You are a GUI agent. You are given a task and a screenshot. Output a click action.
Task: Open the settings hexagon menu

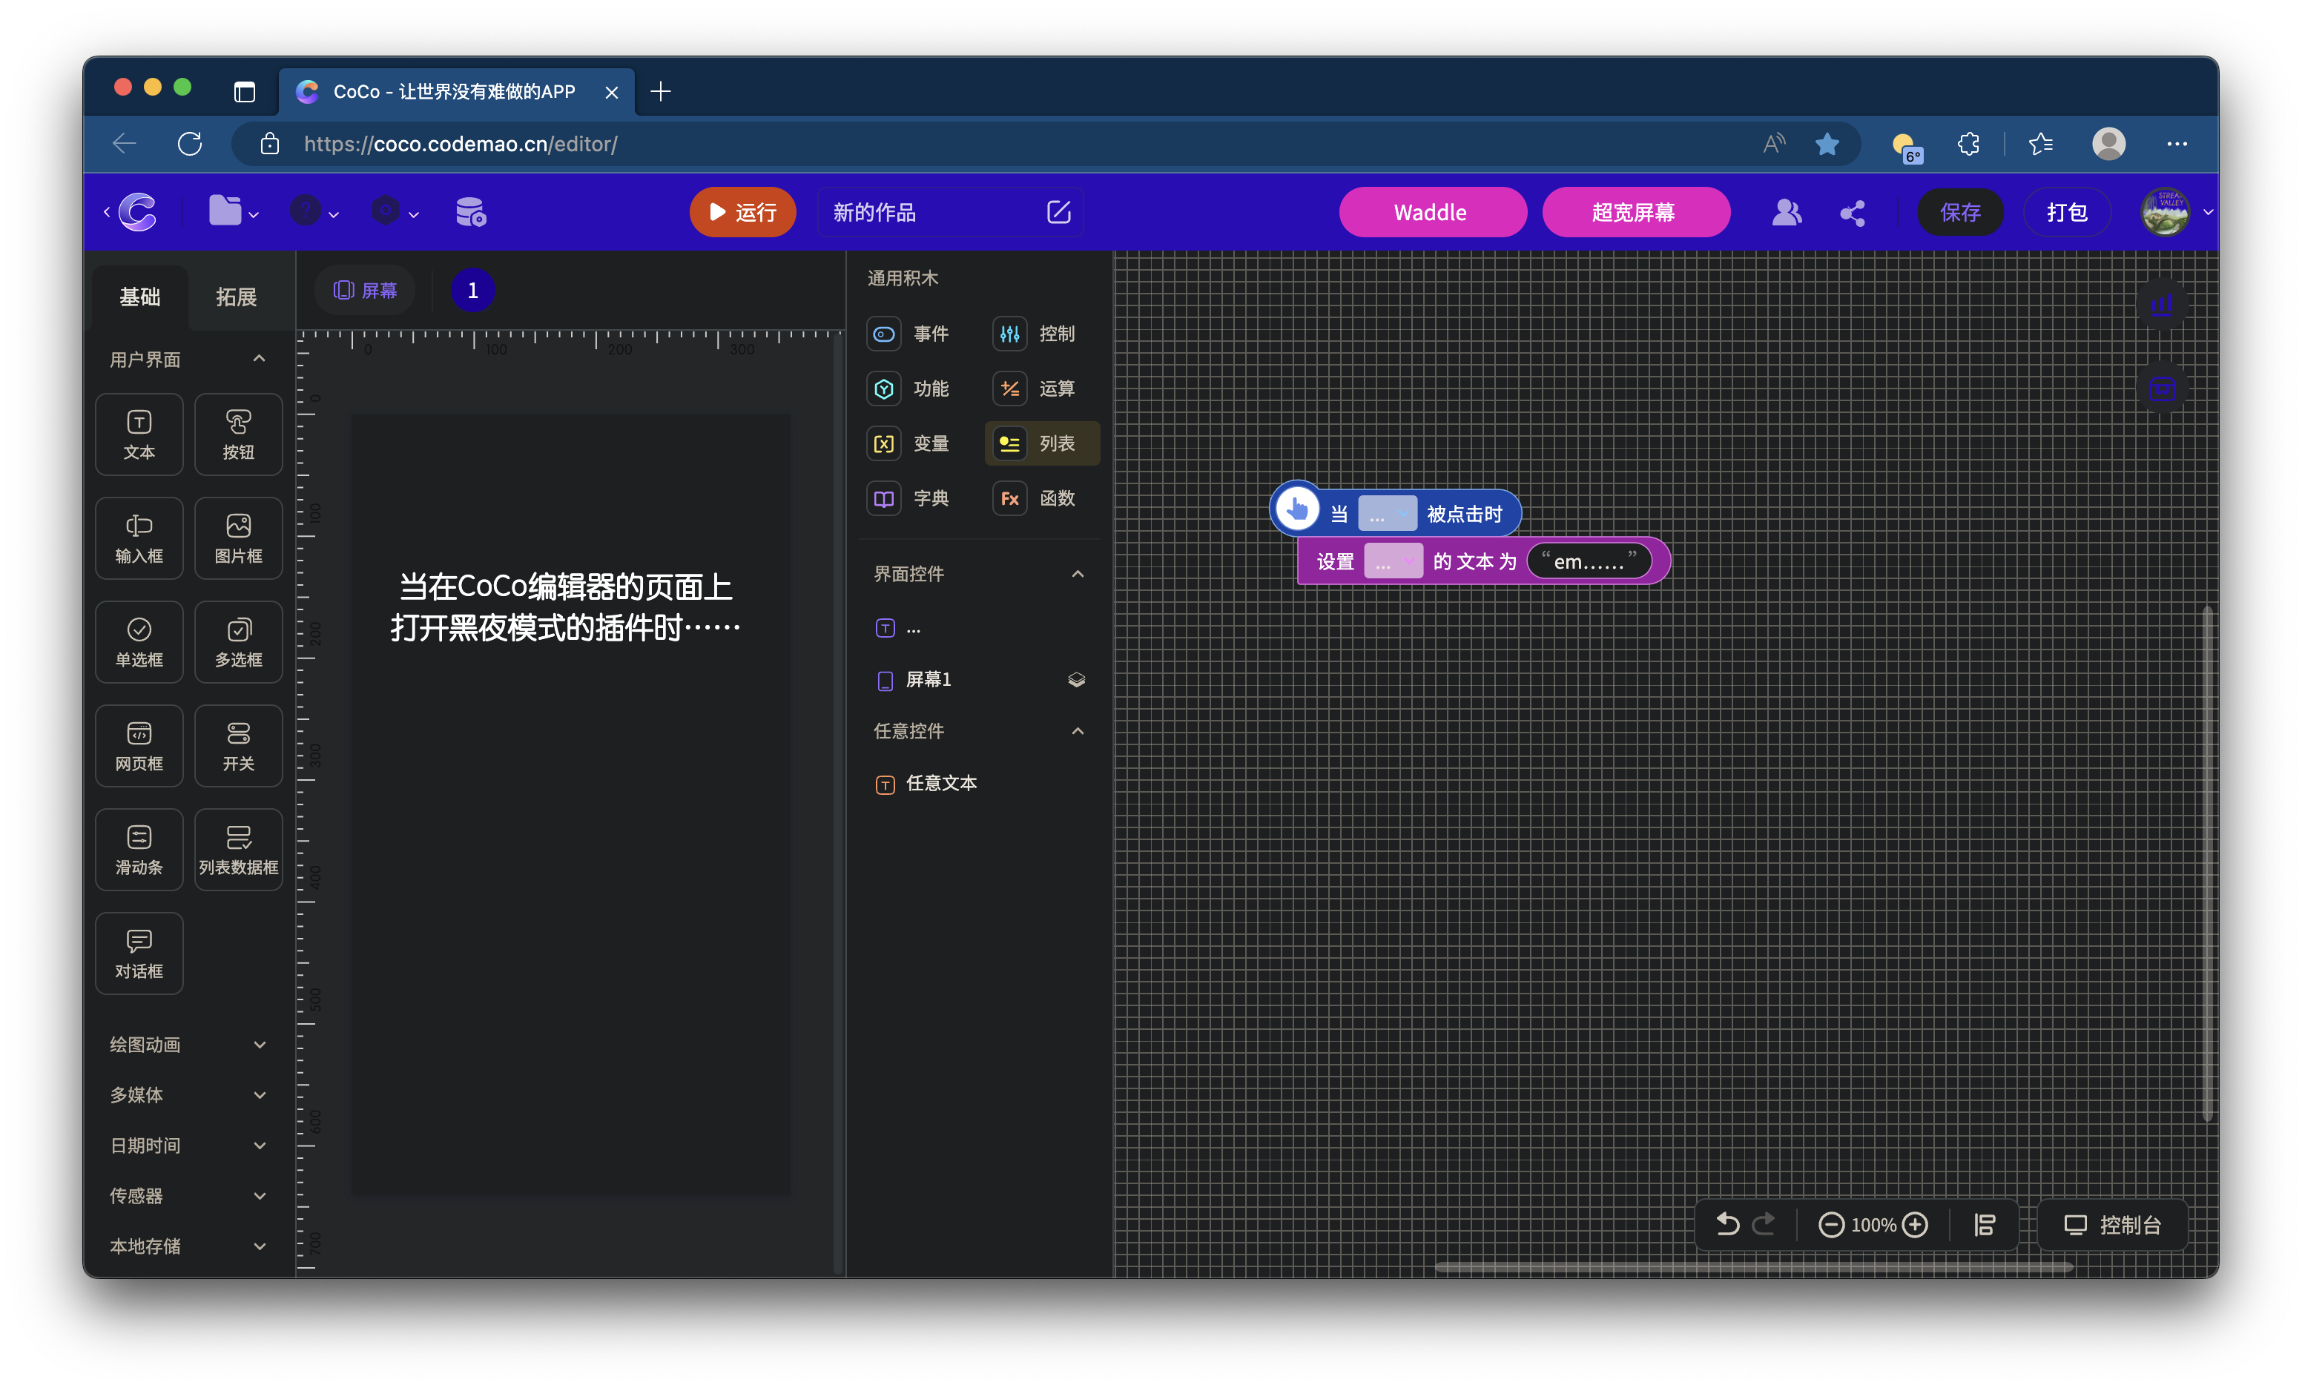[395, 212]
